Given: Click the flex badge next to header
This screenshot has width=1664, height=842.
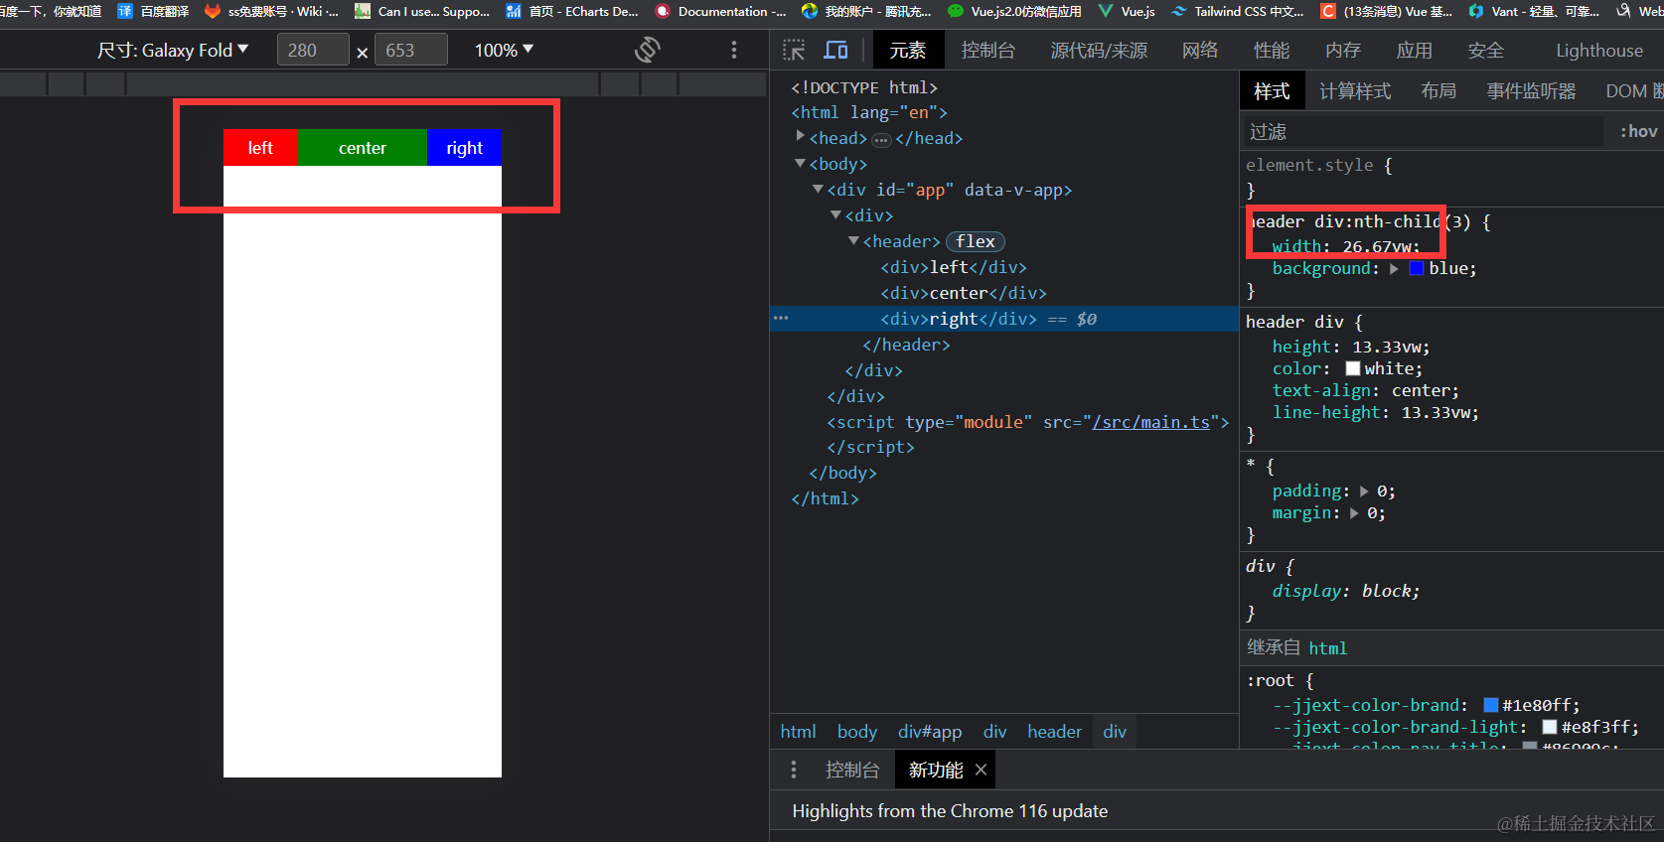Looking at the screenshot, I should (976, 241).
